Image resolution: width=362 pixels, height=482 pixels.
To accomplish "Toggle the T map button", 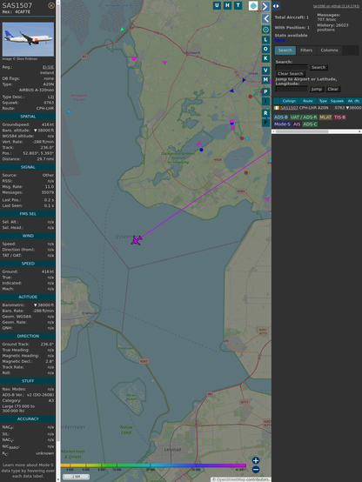I will (x=238, y=5).
